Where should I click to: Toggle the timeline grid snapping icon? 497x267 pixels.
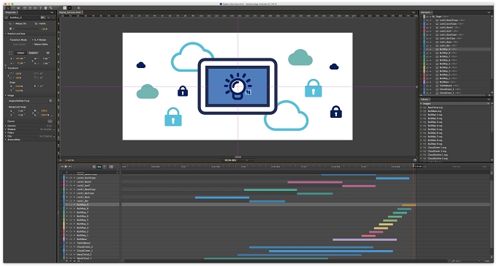(111, 167)
